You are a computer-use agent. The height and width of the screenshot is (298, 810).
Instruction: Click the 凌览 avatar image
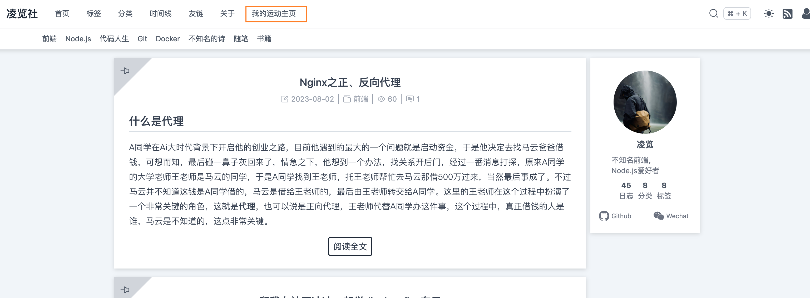coord(645,102)
